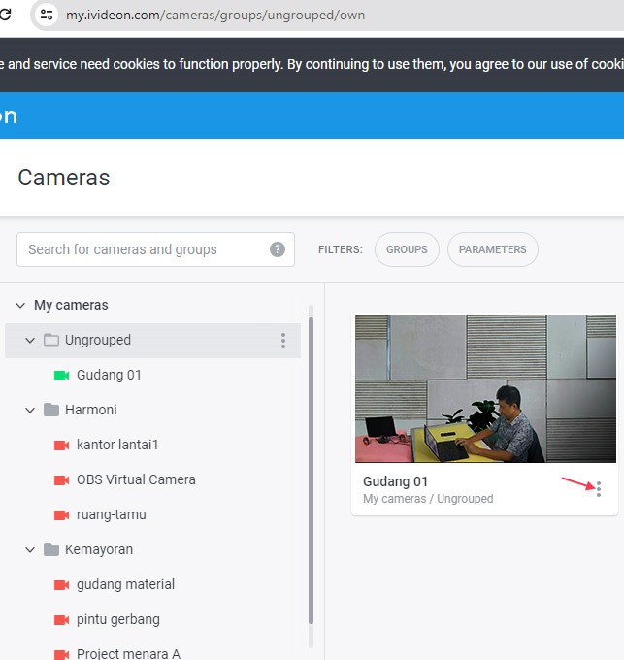Select the Ungrouped group label
The image size is (624, 660).
98,340
